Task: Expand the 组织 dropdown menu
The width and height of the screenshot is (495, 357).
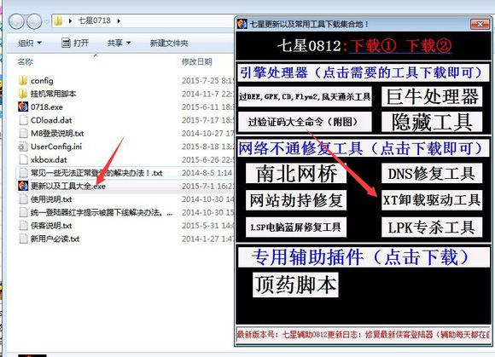Action: coord(30,43)
